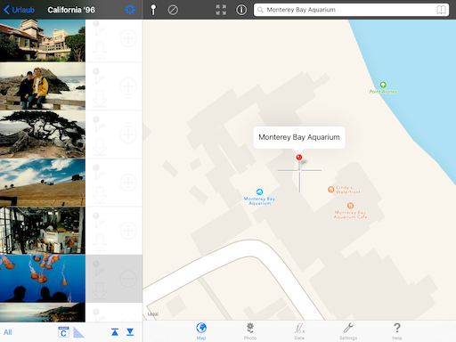The image size is (456, 342).
Task: Tap the down-arrow icon on the aquarium interior row
Action: [100, 243]
